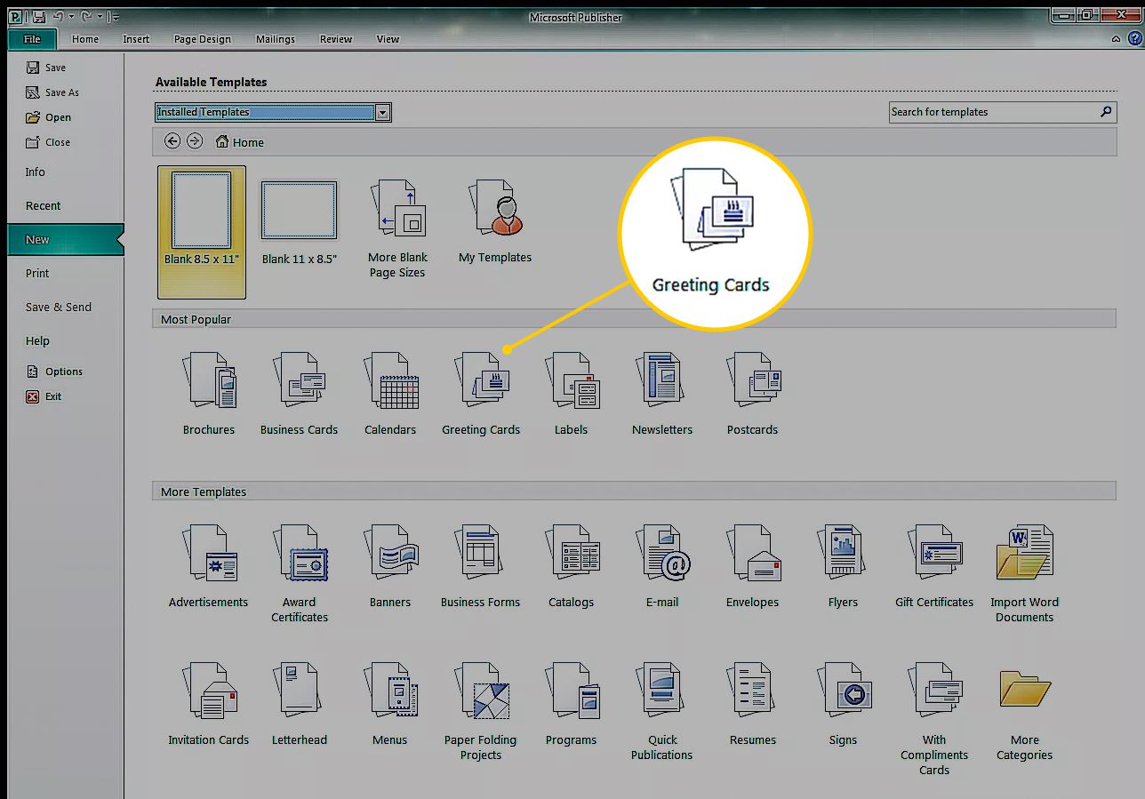Switch to the Page Design tab
The image size is (1145, 799).
[203, 39]
